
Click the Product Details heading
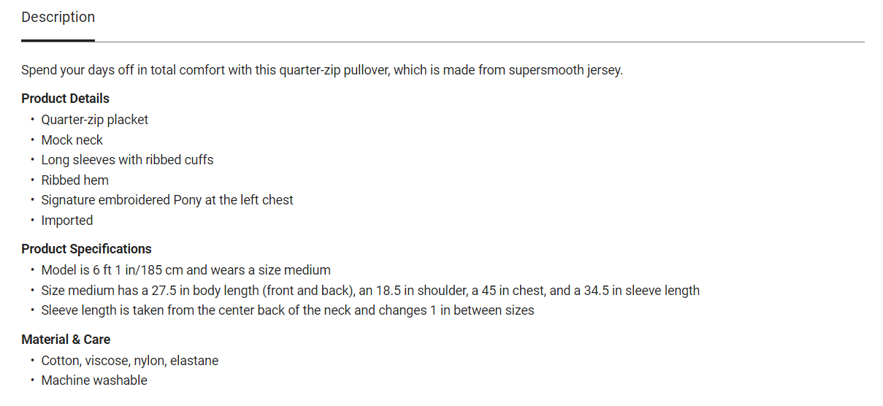coord(65,99)
